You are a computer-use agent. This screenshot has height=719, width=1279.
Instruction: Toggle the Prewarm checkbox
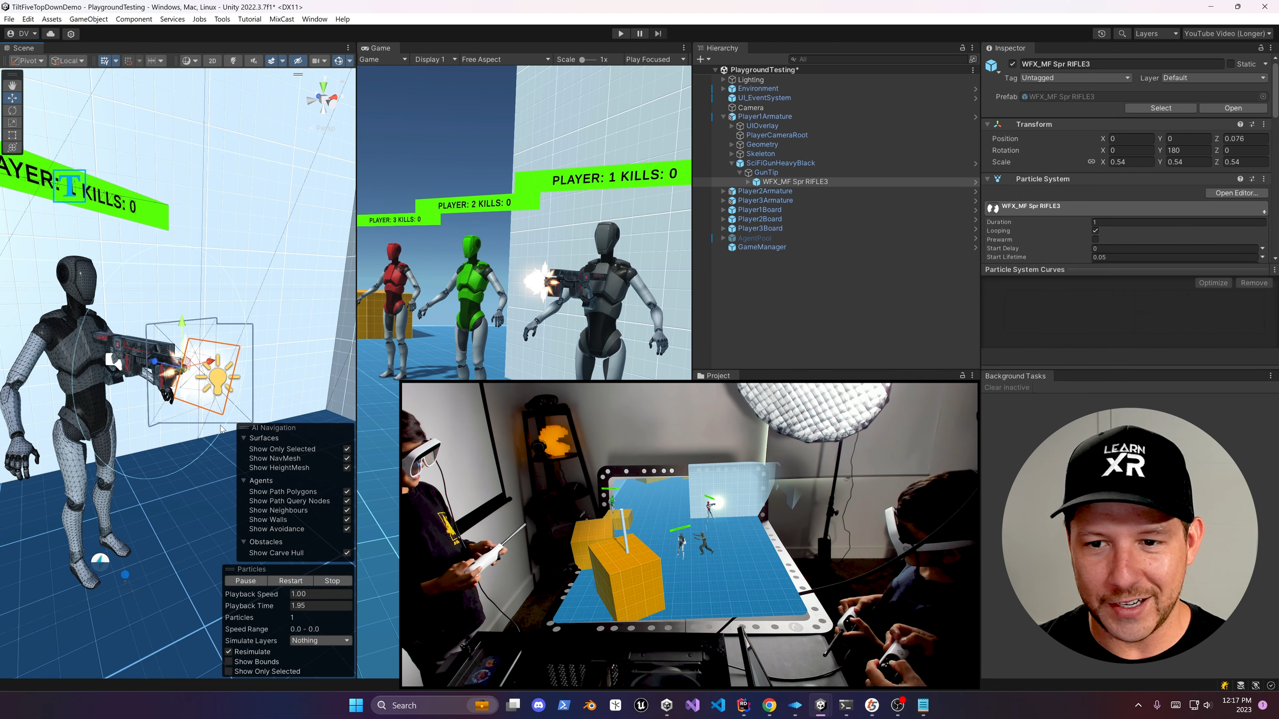[x=1095, y=239]
